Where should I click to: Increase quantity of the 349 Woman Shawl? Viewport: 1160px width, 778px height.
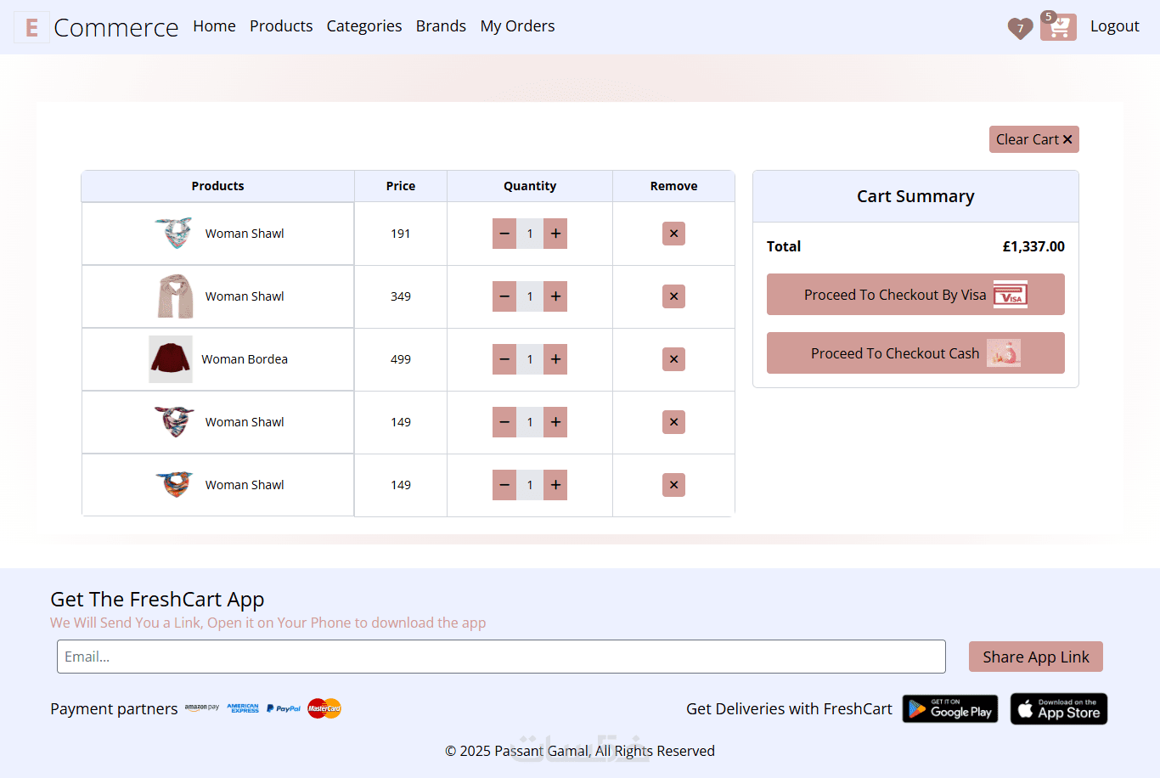pyautogui.click(x=555, y=296)
